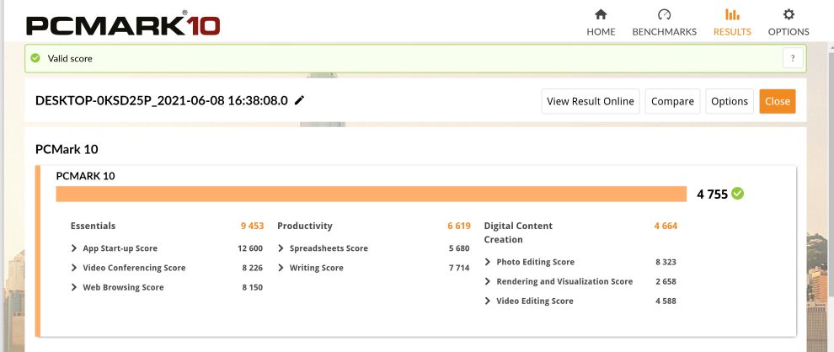Close the result view
The height and width of the screenshot is (352, 834).
pos(777,101)
